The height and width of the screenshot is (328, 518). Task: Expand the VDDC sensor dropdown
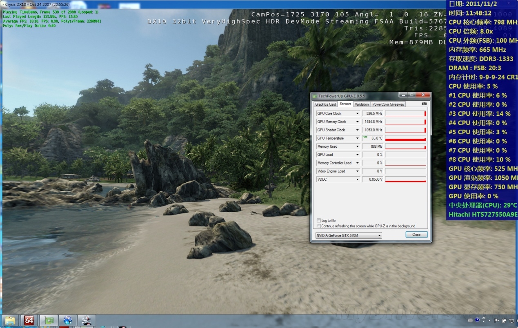(x=357, y=179)
